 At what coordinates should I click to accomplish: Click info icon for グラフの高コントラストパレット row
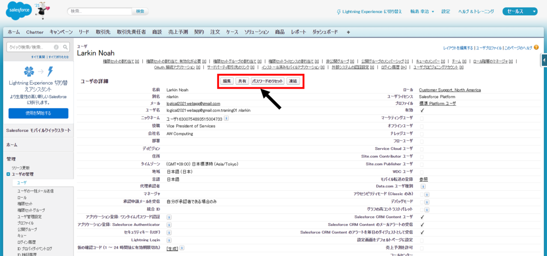[427, 210]
